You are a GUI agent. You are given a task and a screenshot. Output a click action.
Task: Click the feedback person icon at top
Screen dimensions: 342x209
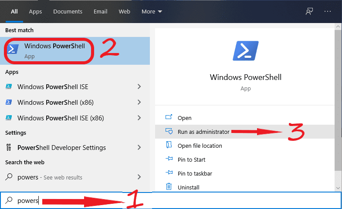pyautogui.click(x=309, y=12)
